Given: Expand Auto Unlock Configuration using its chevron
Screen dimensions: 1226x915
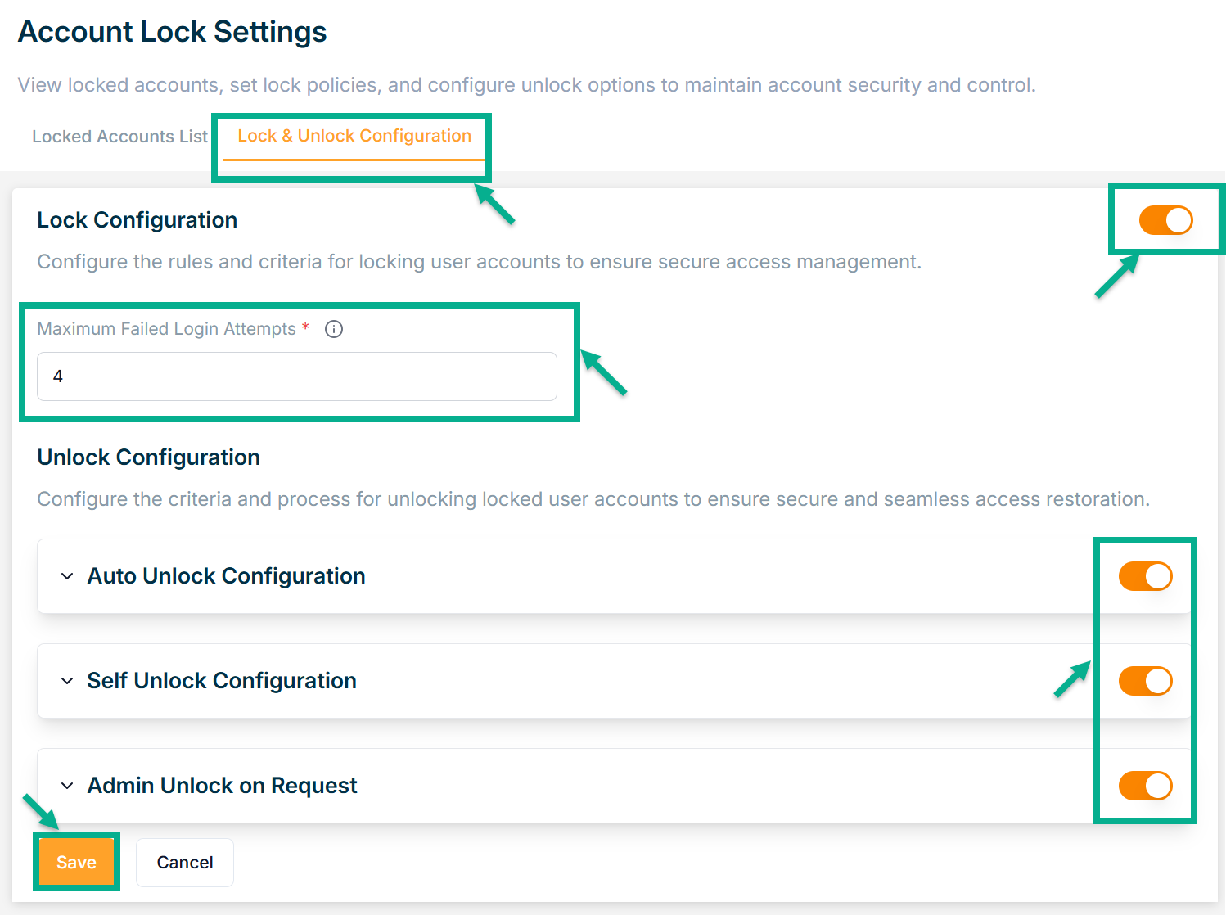Looking at the screenshot, I should coord(67,576).
